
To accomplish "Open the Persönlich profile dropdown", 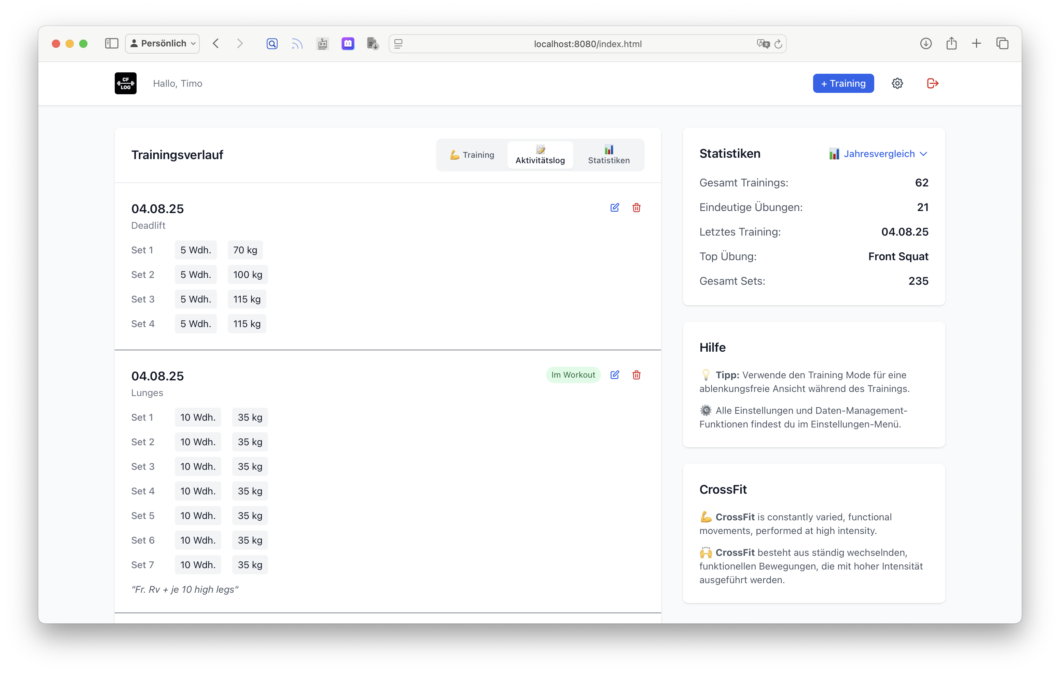I will click(163, 44).
